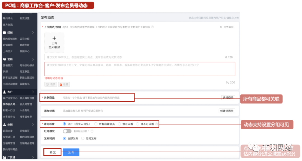Open 优秀案例 examples icon
302x161 pixels.
point(221,27)
